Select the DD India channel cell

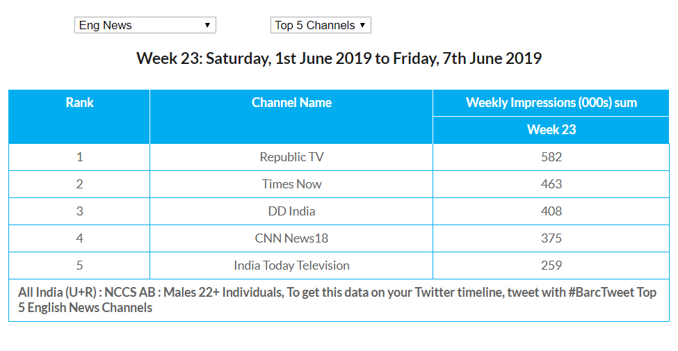(291, 211)
